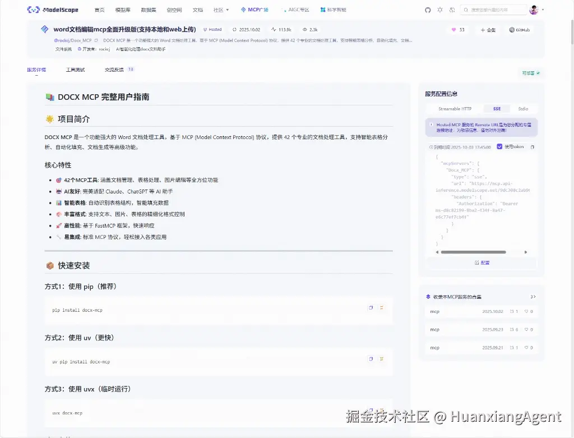Select the Streamable HTTP transport option
This screenshot has height=438, width=574.
tap(455, 109)
